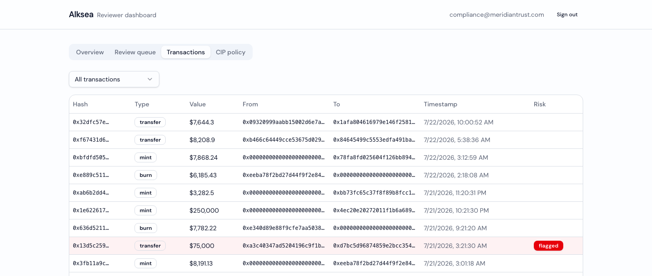Go to the CIP policy tab

230,52
